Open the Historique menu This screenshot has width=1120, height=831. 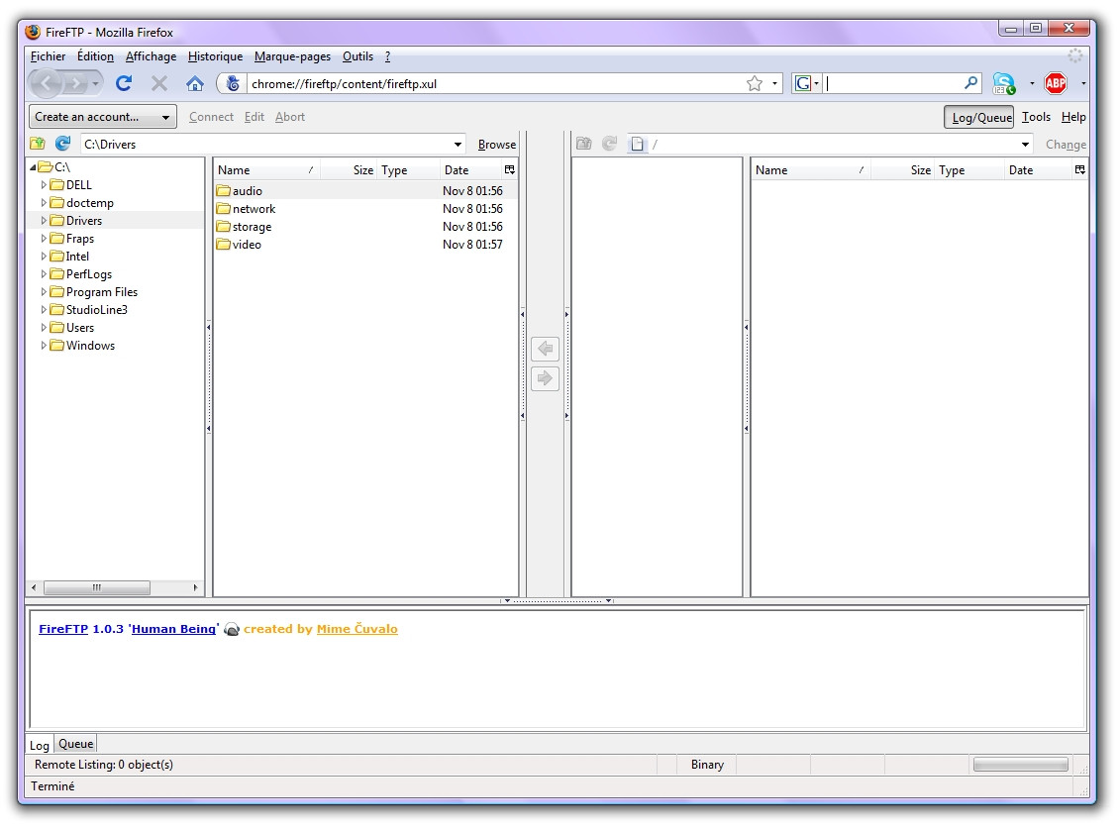click(215, 56)
